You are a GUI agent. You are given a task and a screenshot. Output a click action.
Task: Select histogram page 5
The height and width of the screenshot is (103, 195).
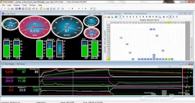(133, 17)
